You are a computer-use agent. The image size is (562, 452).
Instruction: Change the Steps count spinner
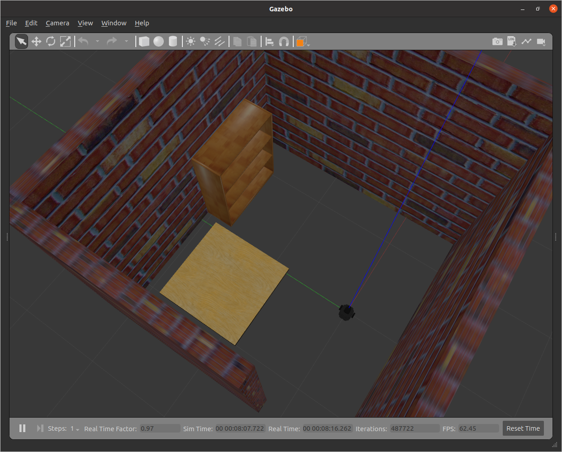point(75,428)
